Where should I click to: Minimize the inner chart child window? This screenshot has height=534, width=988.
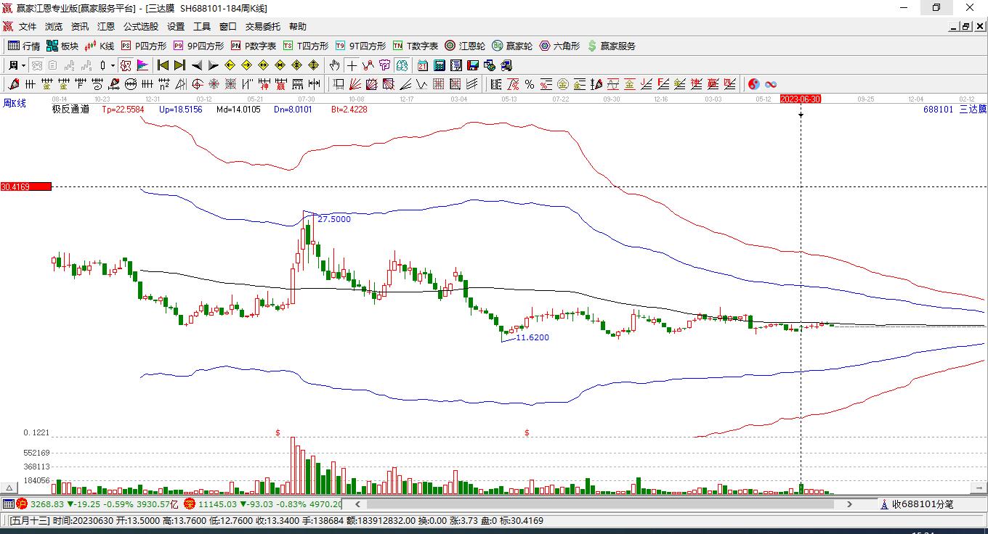tap(954, 27)
